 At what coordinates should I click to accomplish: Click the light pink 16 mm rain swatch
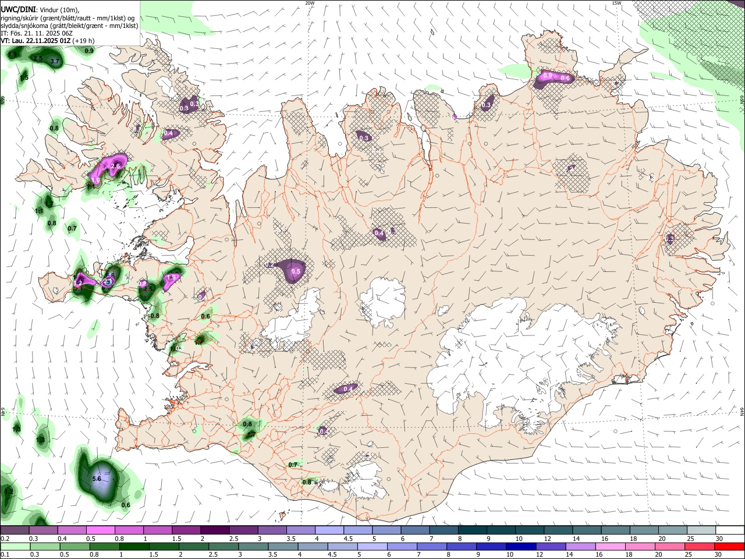(611, 546)
